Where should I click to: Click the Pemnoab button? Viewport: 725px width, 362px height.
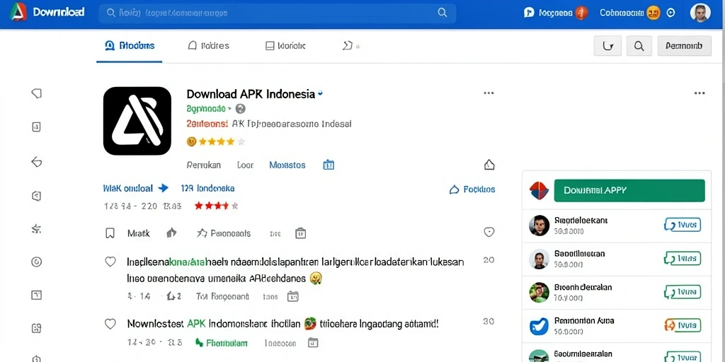coord(684,46)
